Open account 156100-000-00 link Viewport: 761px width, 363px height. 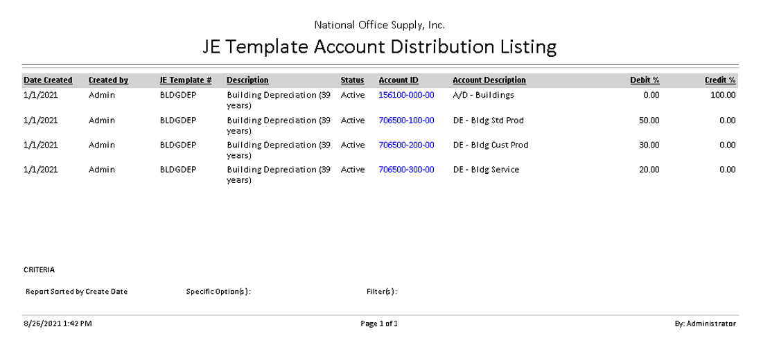click(x=406, y=95)
